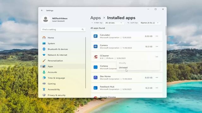The image size is (202, 113).
Task: Click the Cortana app icon
Action: (x=95, y=67)
